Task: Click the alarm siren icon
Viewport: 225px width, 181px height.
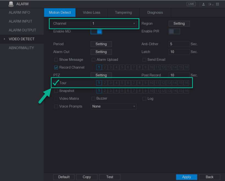Action: pos(11,4)
